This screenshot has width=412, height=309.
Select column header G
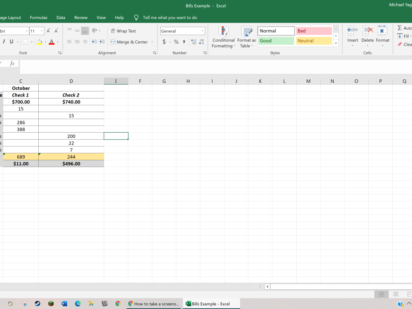[x=164, y=81]
